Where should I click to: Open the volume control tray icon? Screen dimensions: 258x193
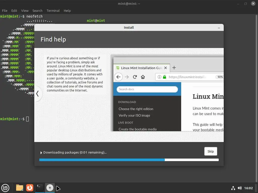pos(240,188)
